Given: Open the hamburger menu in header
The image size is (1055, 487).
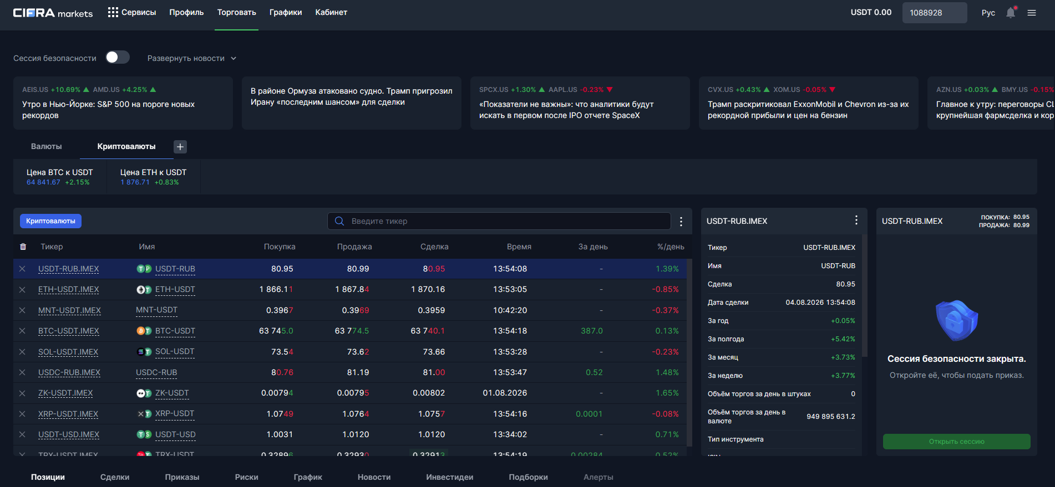Looking at the screenshot, I should tap(1032, 13).
